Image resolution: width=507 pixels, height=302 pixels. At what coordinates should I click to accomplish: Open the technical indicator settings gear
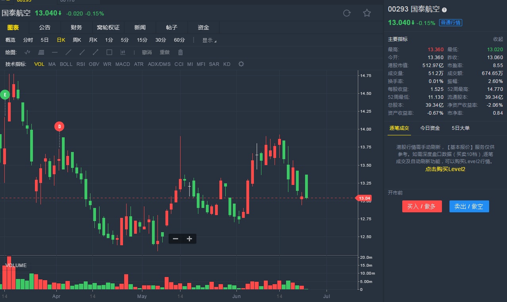coord(241,64)
